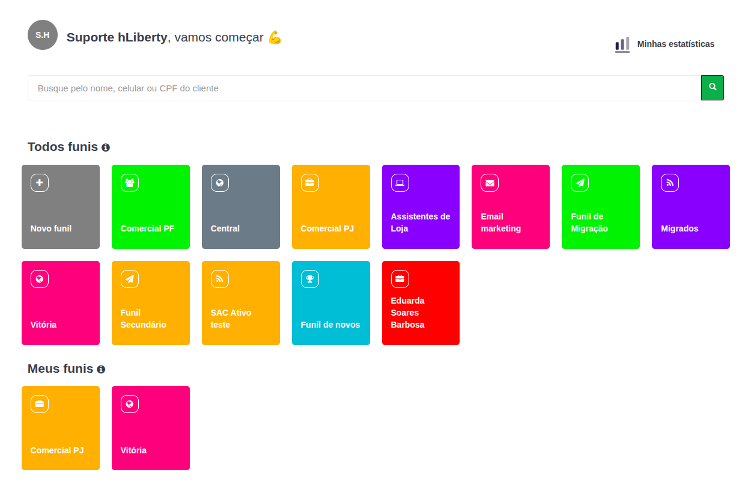Click the globe icon on Central card

pos(220,183)
